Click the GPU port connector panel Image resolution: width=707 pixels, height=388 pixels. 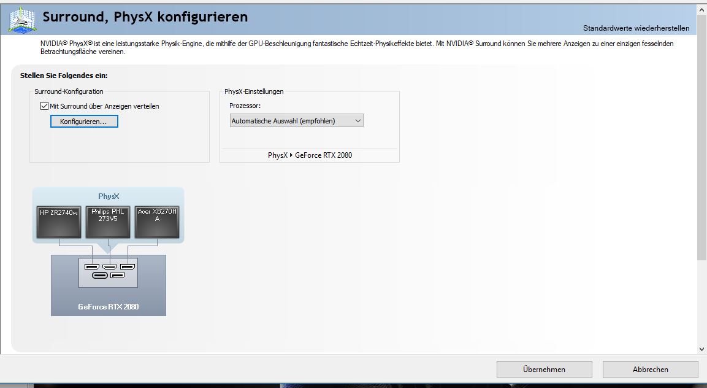[x=108, y=273]
